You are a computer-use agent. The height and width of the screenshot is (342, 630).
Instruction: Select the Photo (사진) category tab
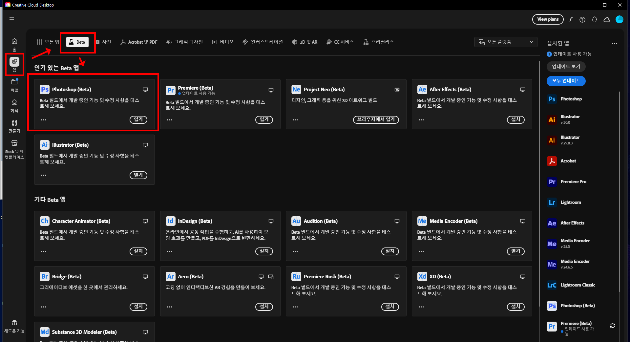[x=103, y=42]
